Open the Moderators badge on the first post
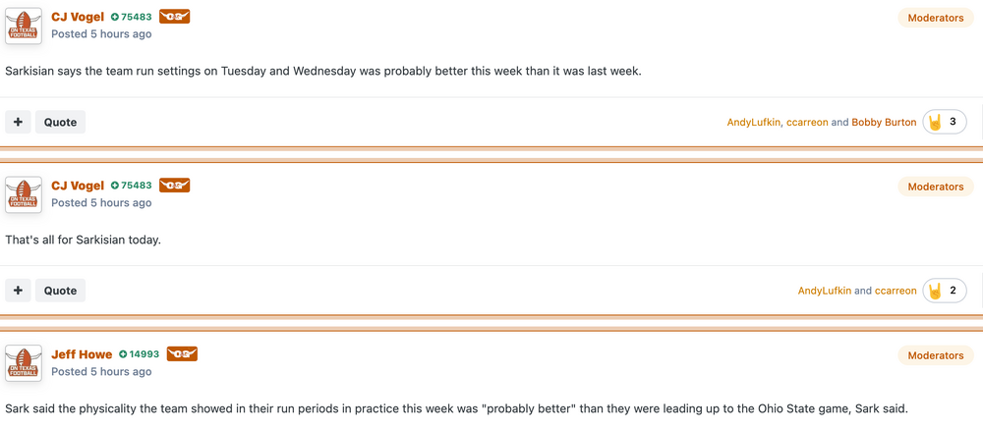983x429 pixels. point(935,18)
